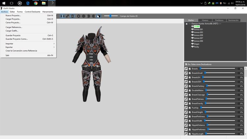
Task: Toggle visibility of Armor.003 mesh
Action: (x=192, y=32)
